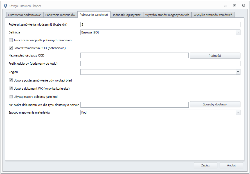Click the Region label text
Viewport: 250px width, 174px height.
click(13, 72)
